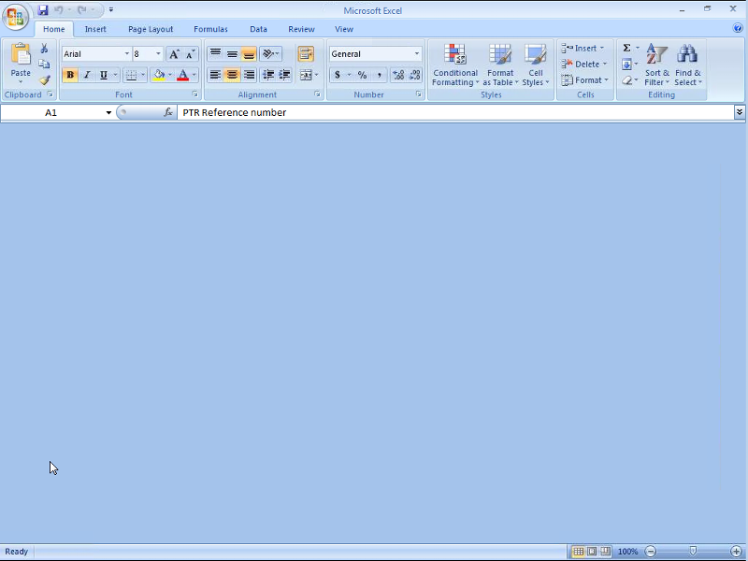Open the Font dialog launcher

coord(195,94)
